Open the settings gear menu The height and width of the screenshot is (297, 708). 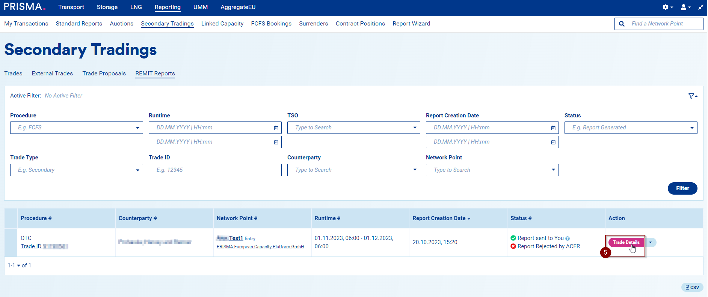click(667, 7)
